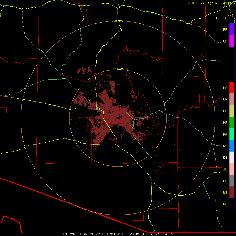The width and height of the screenshot is (236, 236).
Task: Click the "DS" legend label
Action: point(225,158)
